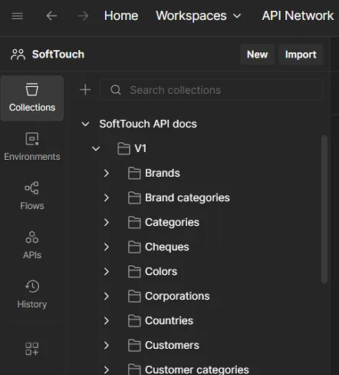
Task: Switch to the Environments sidebar tab
Action: click(32, 147)
